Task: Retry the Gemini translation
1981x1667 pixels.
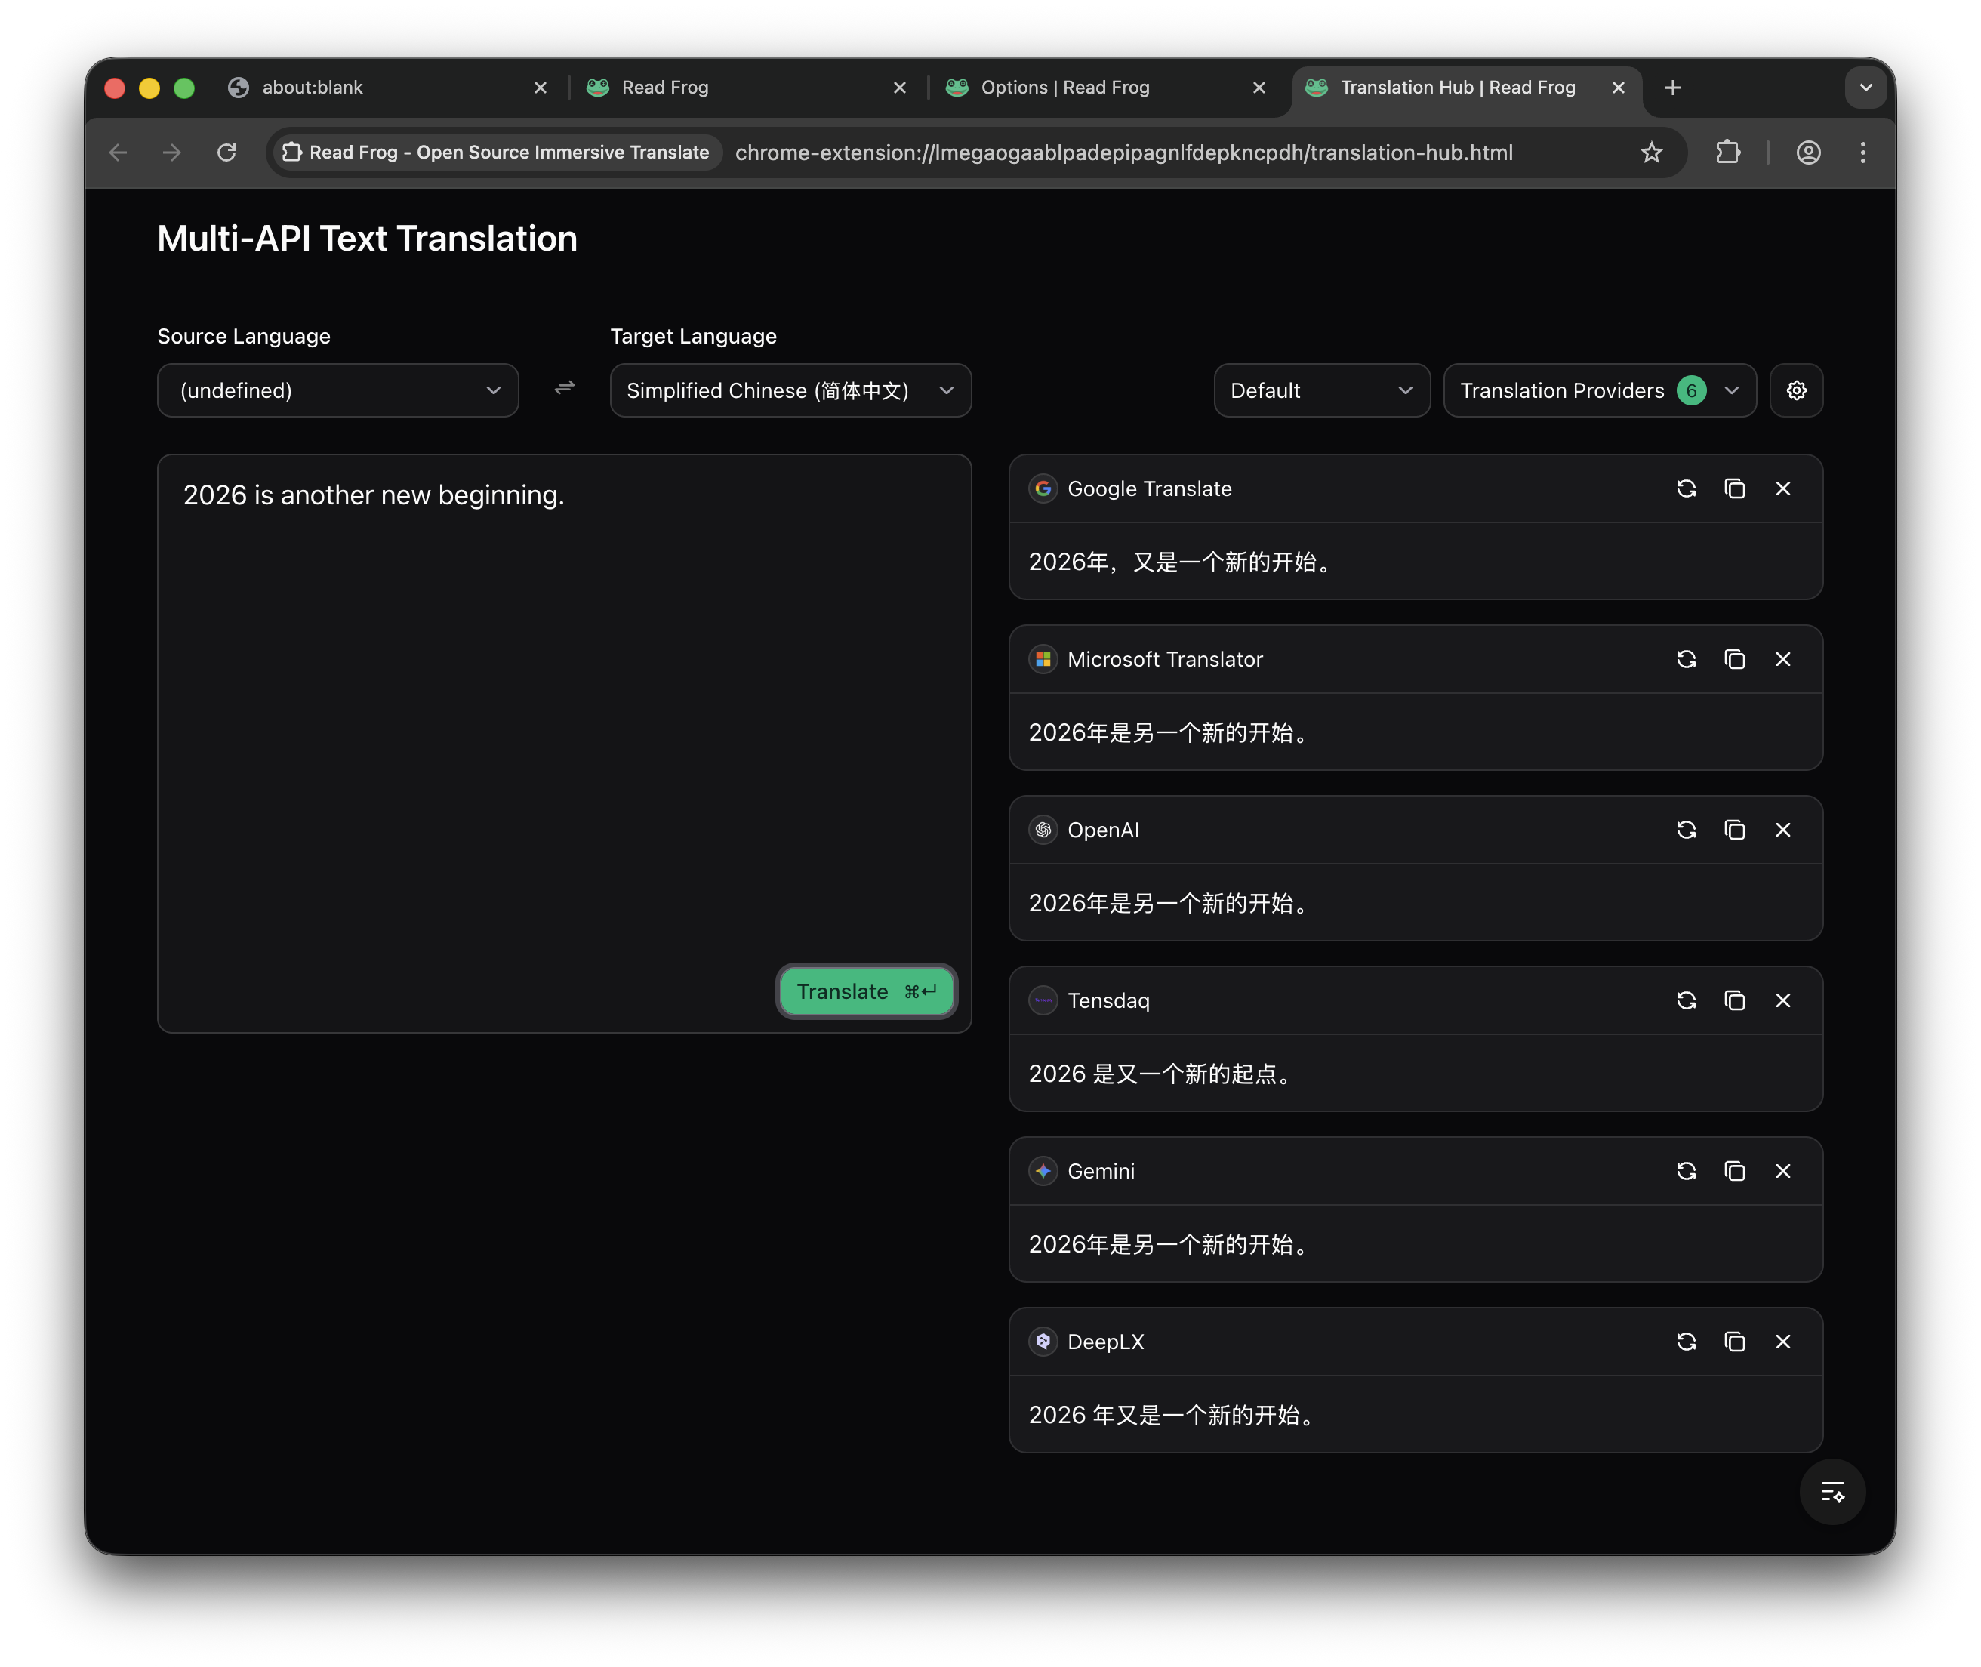Action: coord(1686,1171)
